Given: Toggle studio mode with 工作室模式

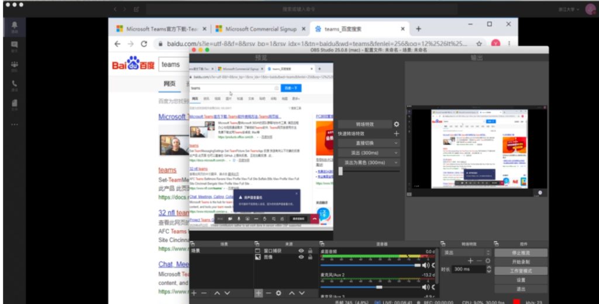Looking at the screenshot, I should pyautogui.click(x=521, y=271).
